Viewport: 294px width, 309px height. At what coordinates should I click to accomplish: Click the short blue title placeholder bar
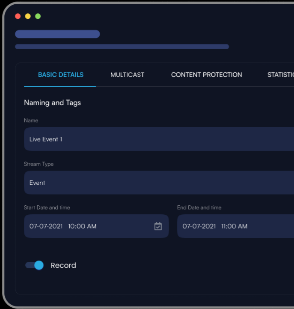tap(57, 34)
